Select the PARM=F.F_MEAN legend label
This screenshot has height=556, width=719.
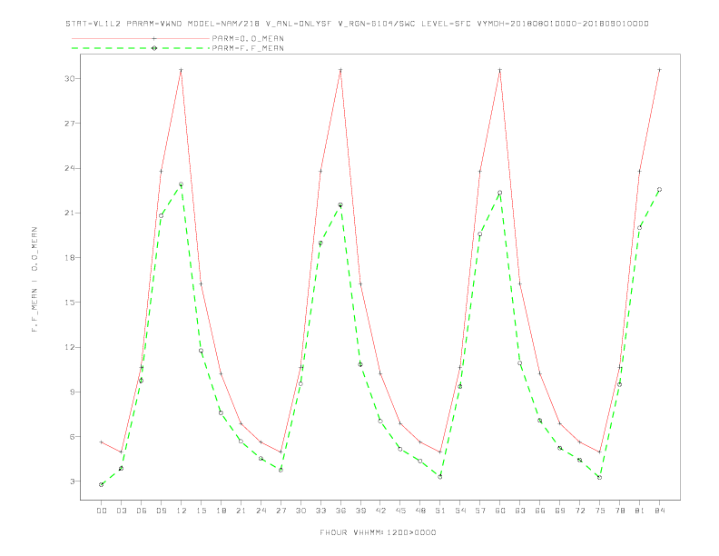coord(248,48)
